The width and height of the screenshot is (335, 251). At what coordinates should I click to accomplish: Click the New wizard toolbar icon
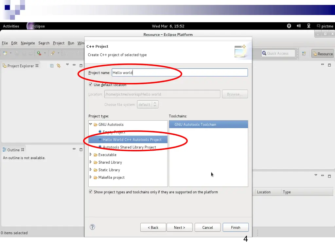5,53
